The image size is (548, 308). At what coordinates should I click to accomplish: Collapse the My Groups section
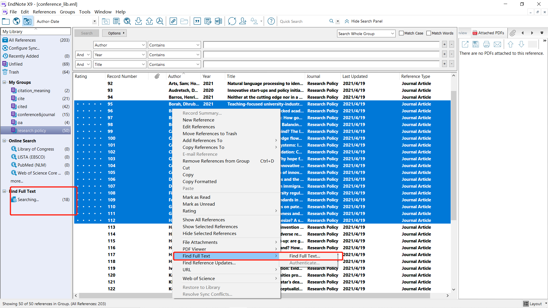click(x=4, y=82)
